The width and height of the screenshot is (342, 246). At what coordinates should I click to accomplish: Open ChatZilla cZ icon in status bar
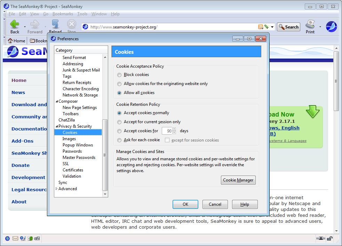pos(37,239)
